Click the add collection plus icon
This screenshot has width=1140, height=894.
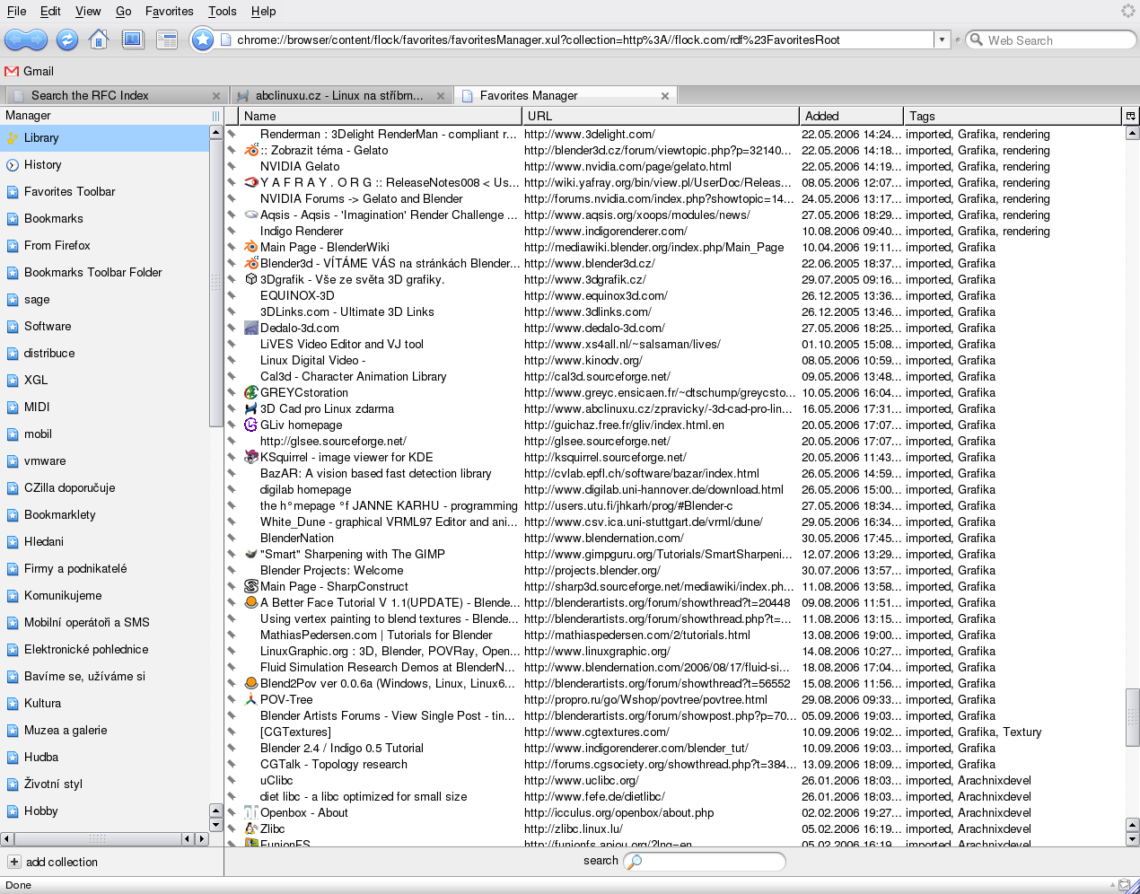pyautogui.click(x=14, y=862)
